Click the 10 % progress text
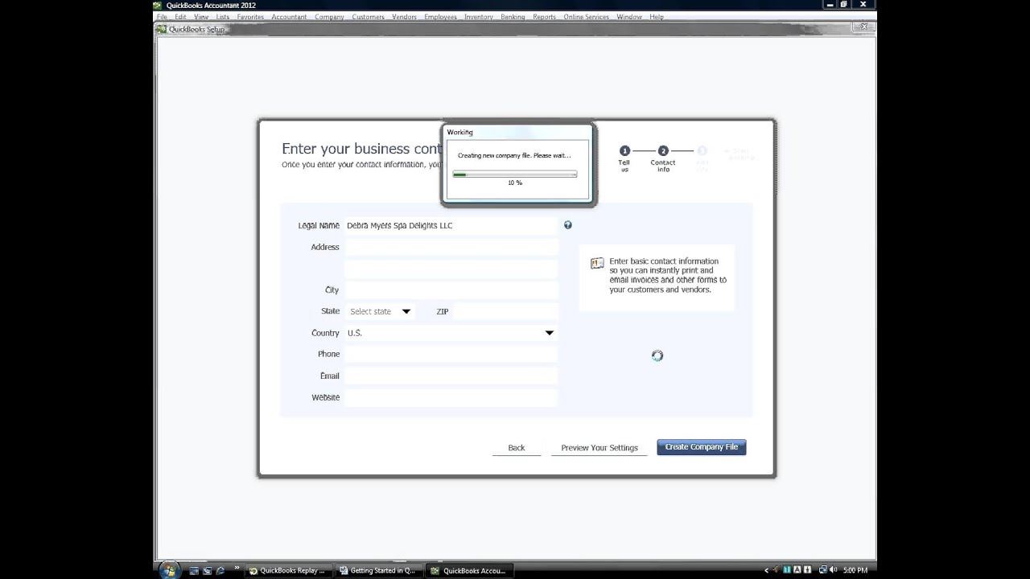 (515, 183)
